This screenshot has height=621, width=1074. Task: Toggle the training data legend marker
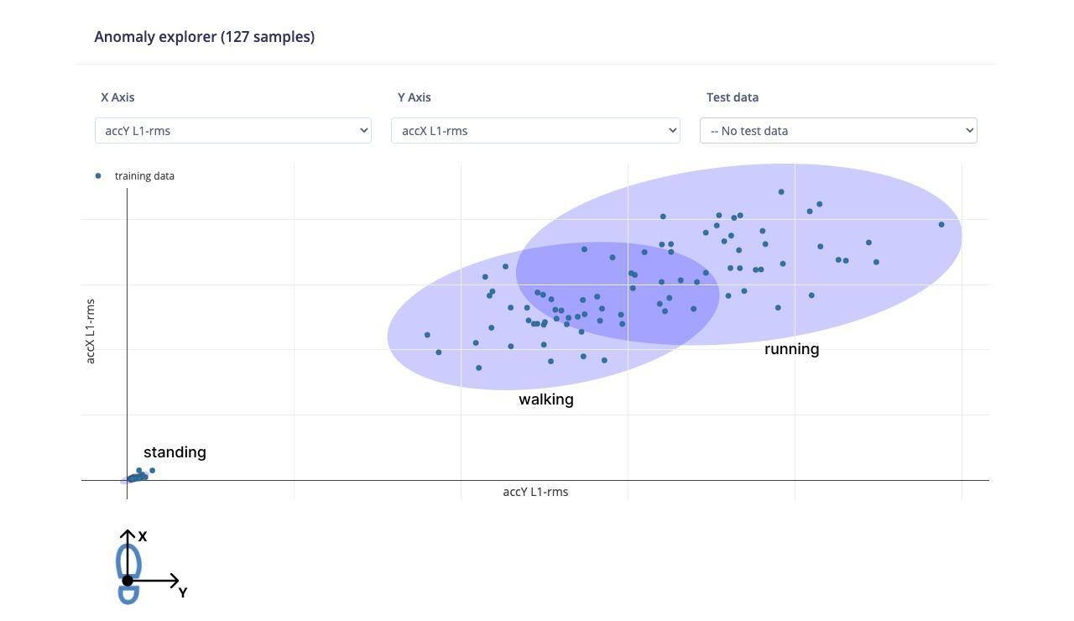pyautogui.click(x=98, y=175)
